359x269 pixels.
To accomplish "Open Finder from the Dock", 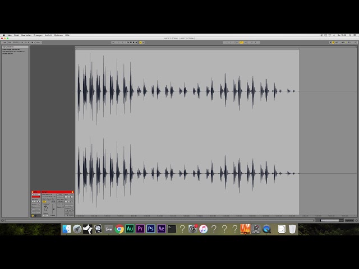I will point(67,229).
